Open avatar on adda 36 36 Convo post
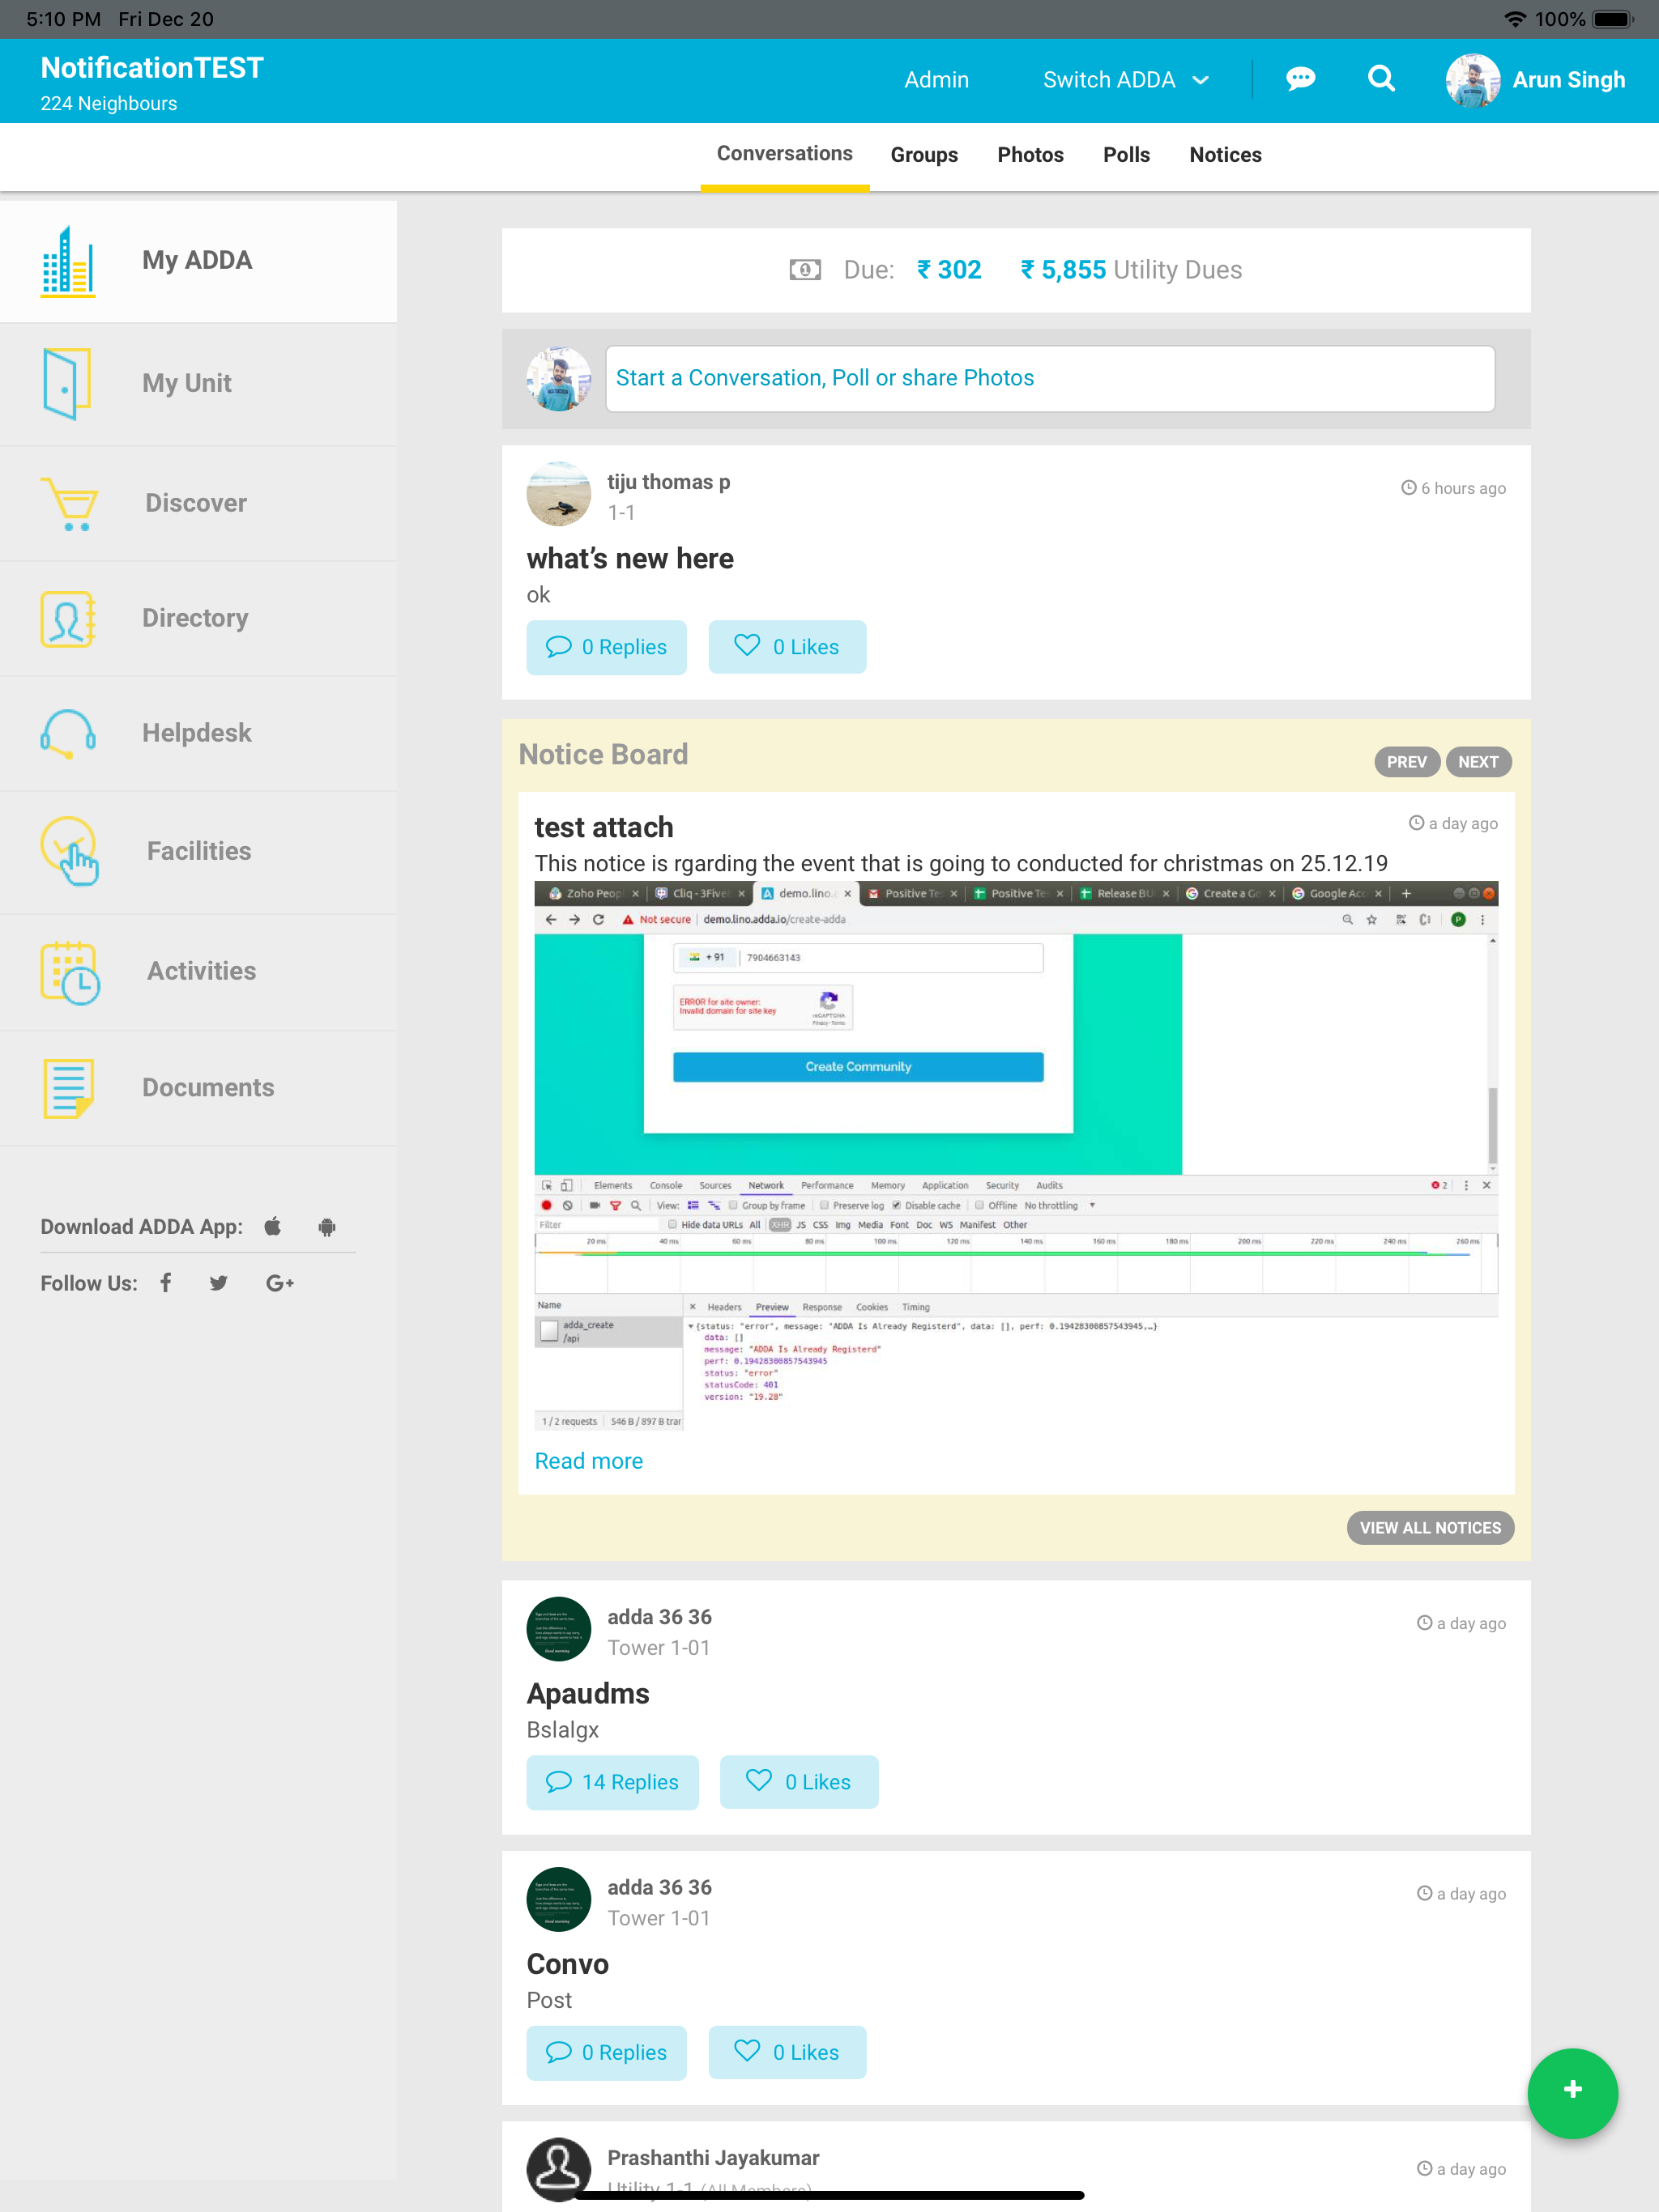This screenshot has width=1659, height=2212. (558, 1899)
